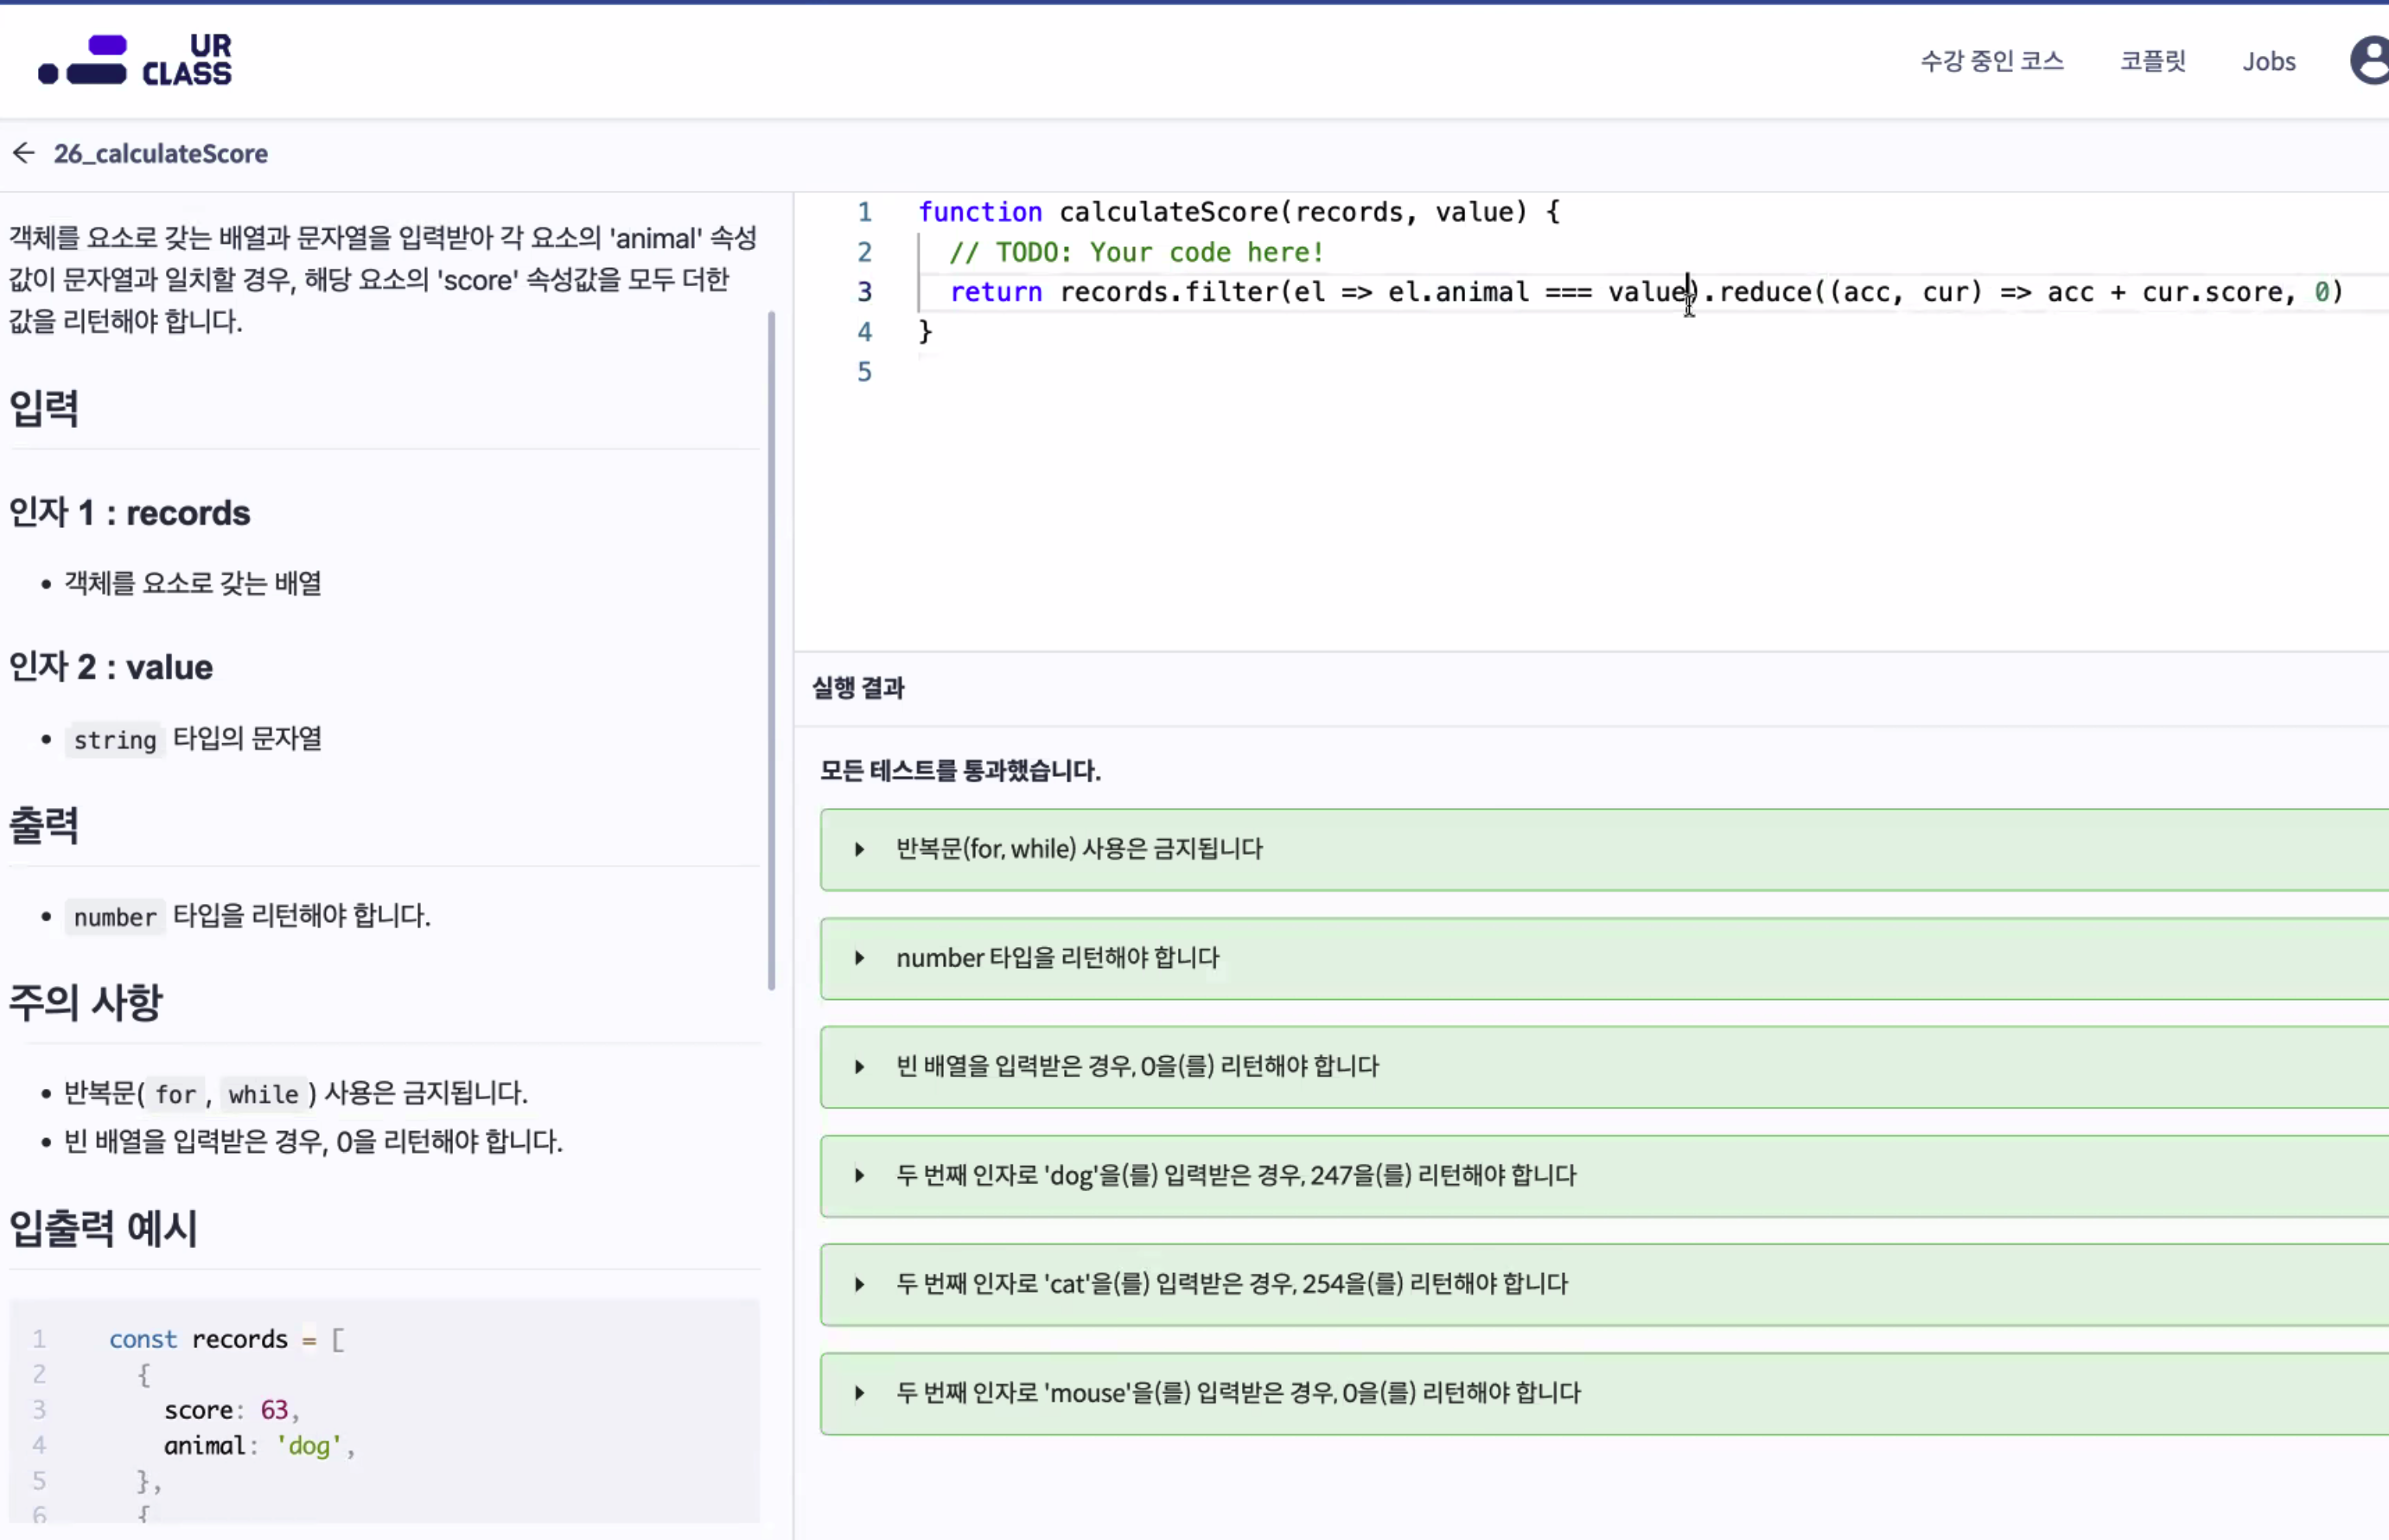2389x1540 pixels.
Task: Open 코플릿 menu item
Action: click(2152, 61)
